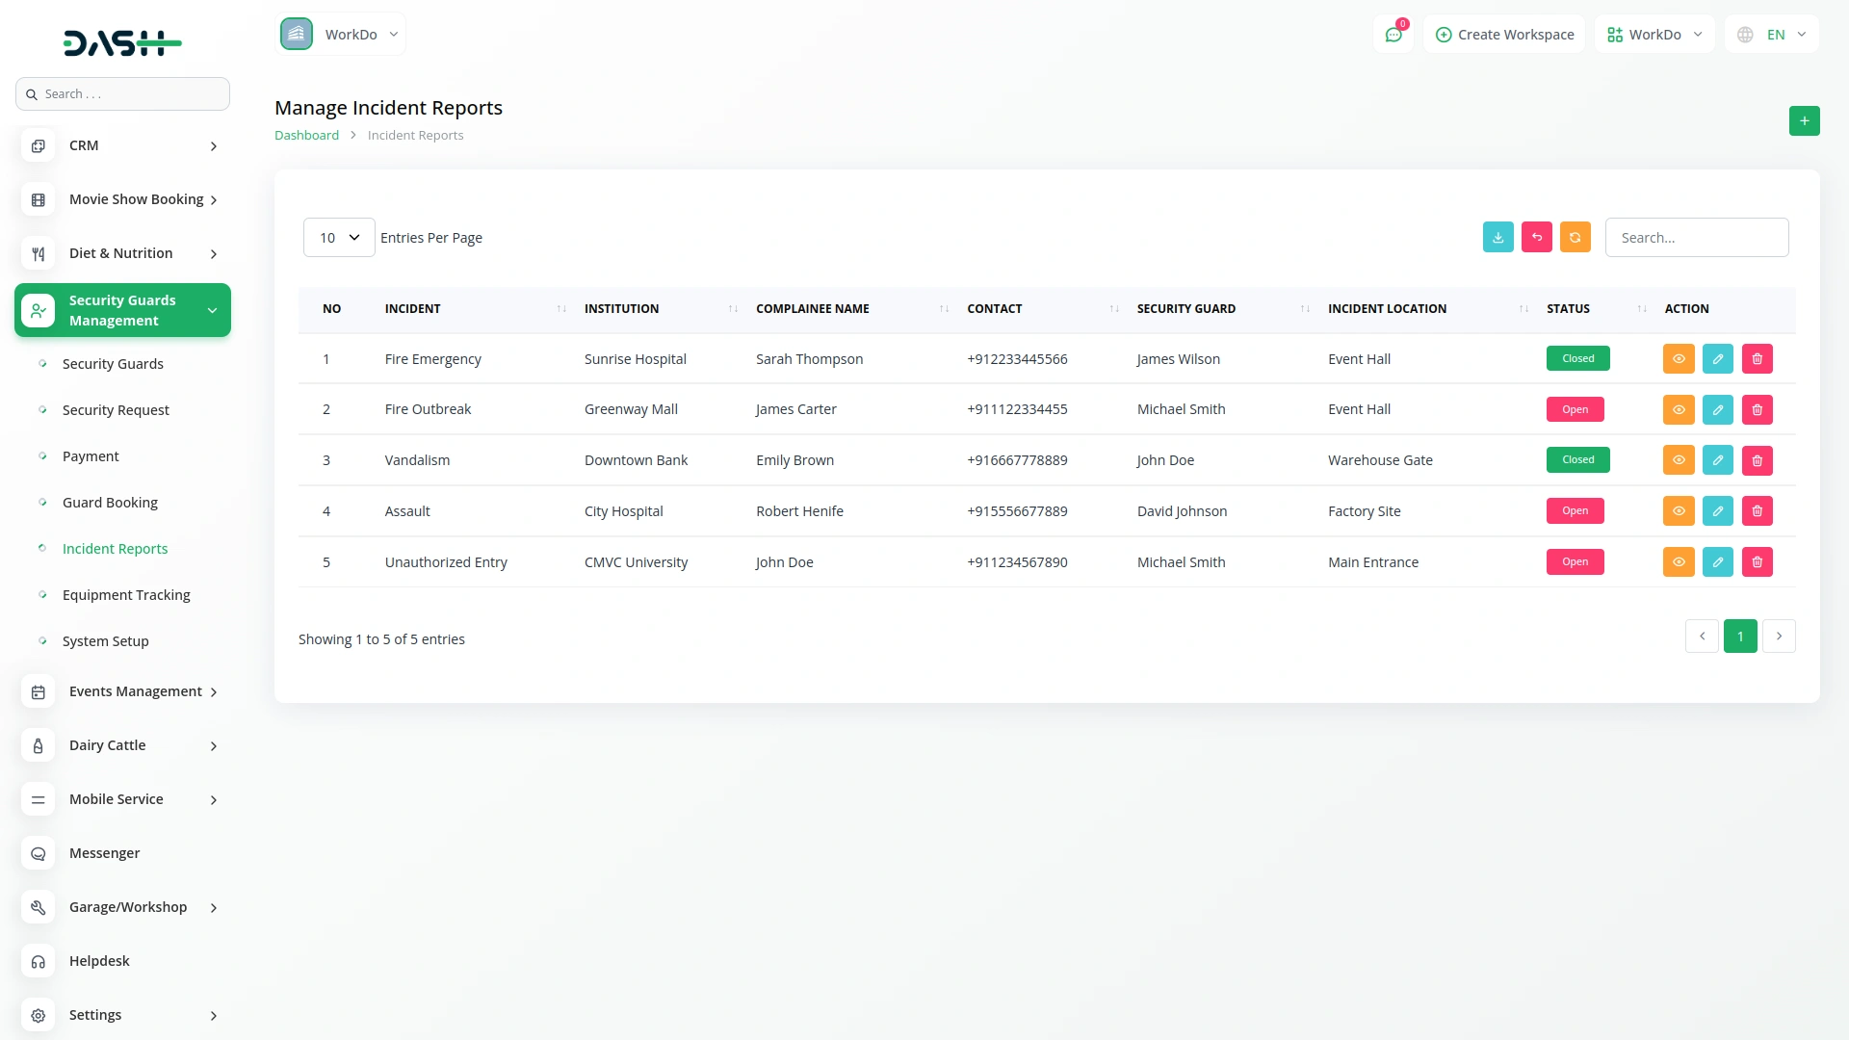This screenshot has width=1849, height=1040.
Task: Open the chat messages icon
Action: [1393, 36]
